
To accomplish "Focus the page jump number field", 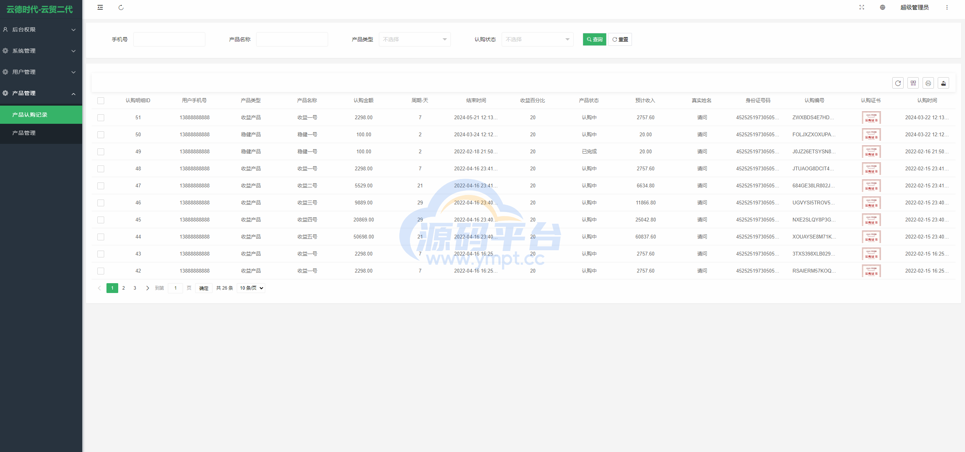I will coord(175,288).
